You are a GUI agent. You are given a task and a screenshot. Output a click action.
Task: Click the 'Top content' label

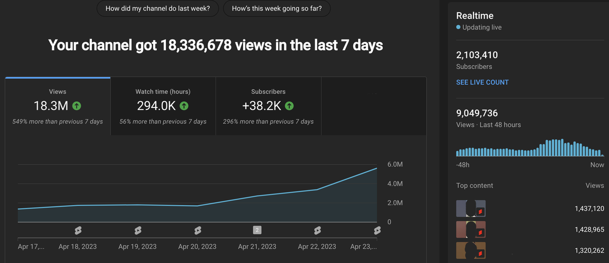[x=475, y=185]
